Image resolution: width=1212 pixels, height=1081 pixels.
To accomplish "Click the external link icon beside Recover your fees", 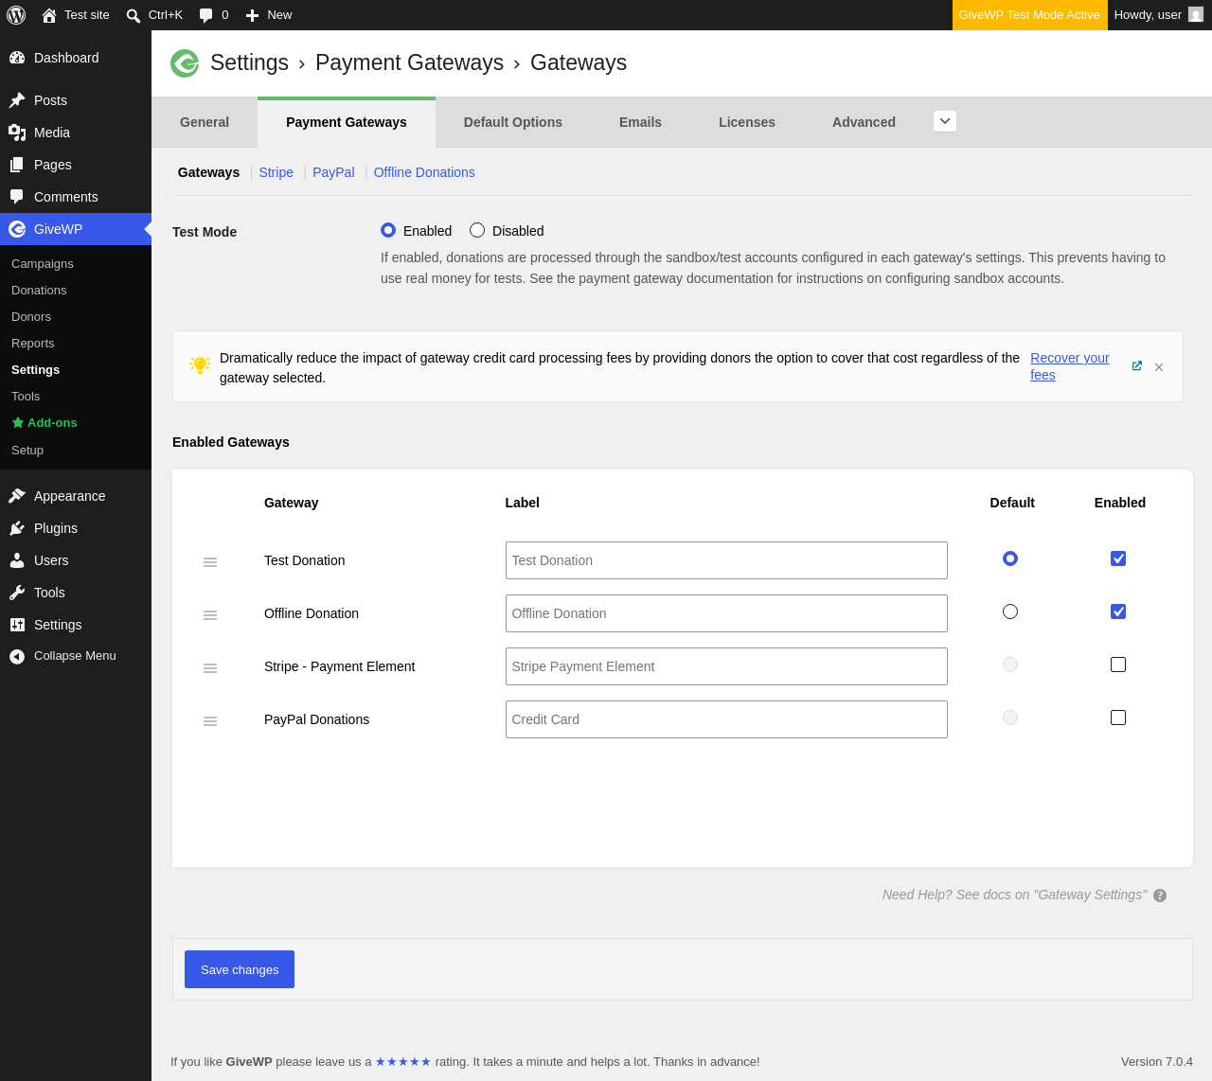I will point(1137,366).
